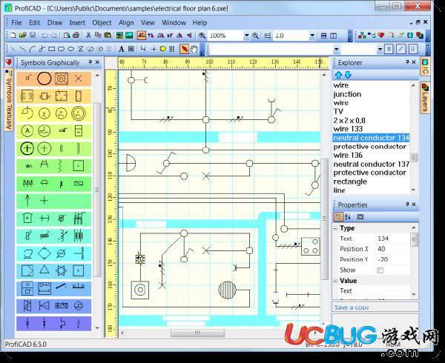Pick the triangle symbol in the palette
Image resolution: width=445 pixels, height=363 pixels.
44,270
